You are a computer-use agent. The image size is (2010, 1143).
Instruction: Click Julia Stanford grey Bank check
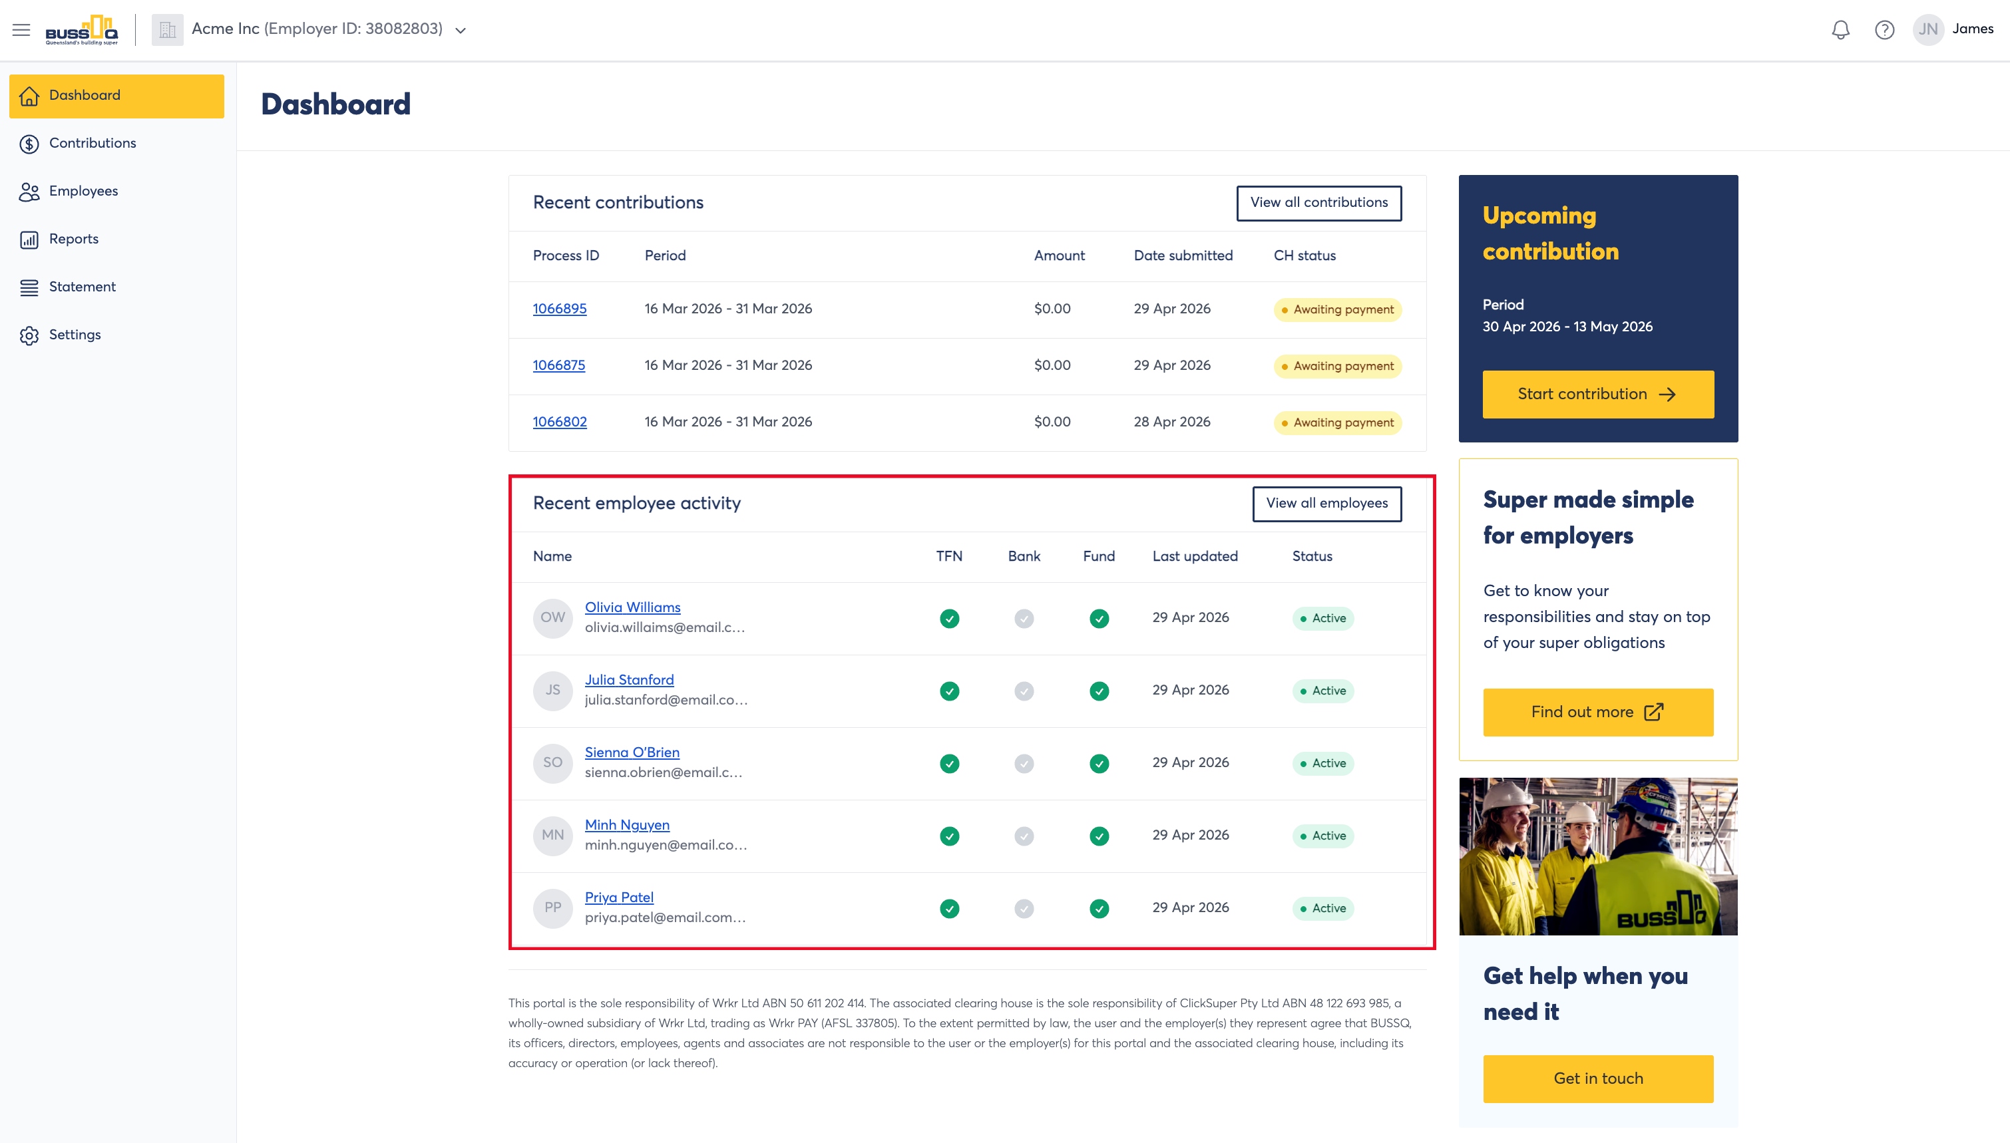1024,692
